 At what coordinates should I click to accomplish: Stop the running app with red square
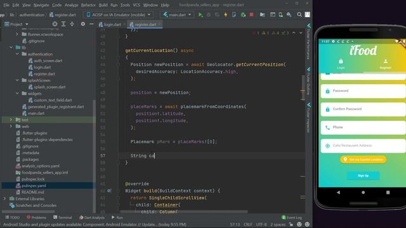click(251, 15)
